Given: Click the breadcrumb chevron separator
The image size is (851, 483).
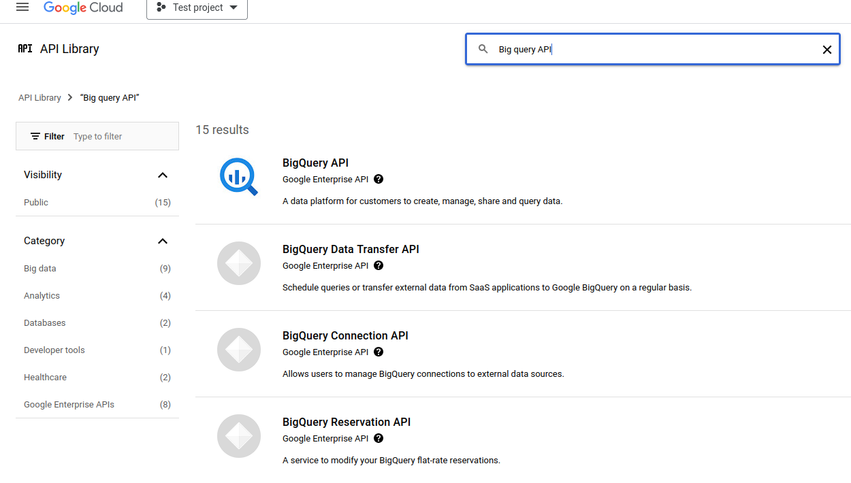Looking at the screenshot, I should click(x=69, y=98).
